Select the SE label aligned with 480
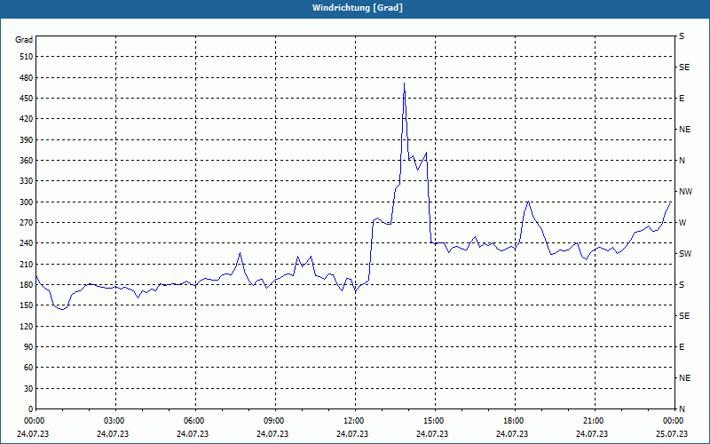Viewport: 710px width, 444px height. [684, 67]
